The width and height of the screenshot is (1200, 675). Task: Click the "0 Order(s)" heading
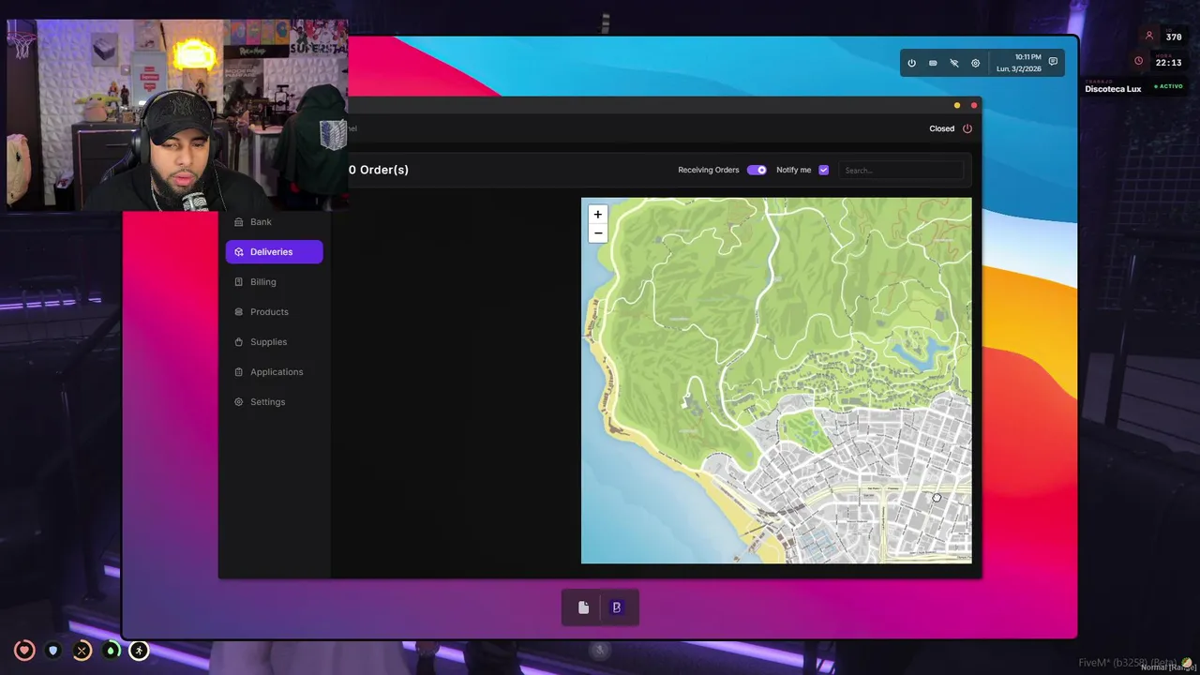click(x=379, y=170)
